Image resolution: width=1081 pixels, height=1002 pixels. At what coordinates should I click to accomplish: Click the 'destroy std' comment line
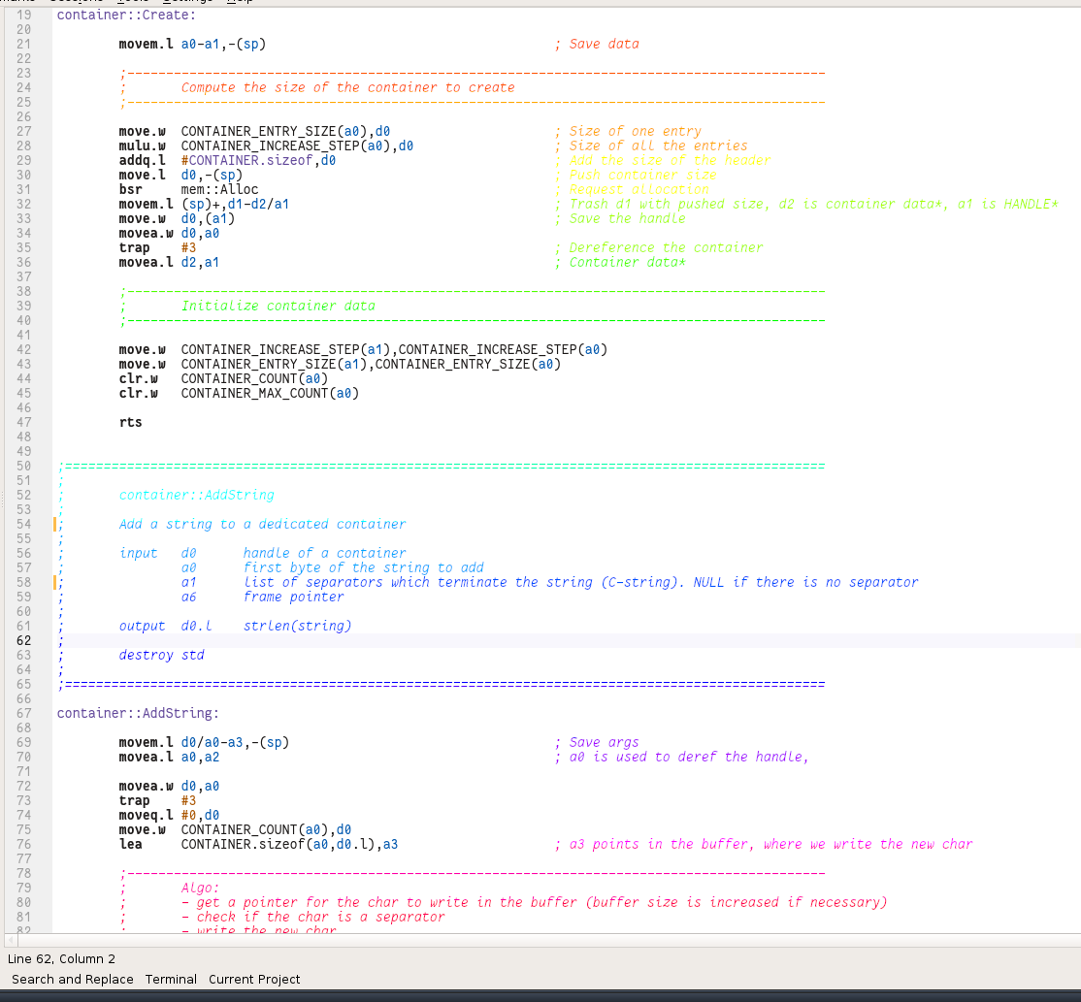pos(161,655)
